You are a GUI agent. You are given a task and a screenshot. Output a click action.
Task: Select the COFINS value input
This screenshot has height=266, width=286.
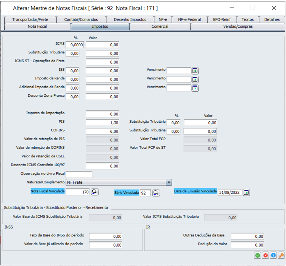tap(102, 131)
